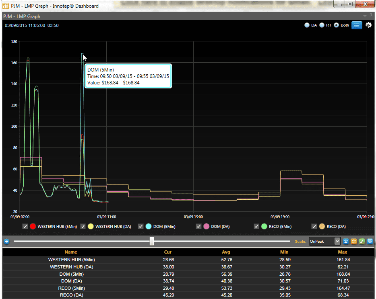
Task: Click the RECO (DA) legend label
Action: point(336,227)
